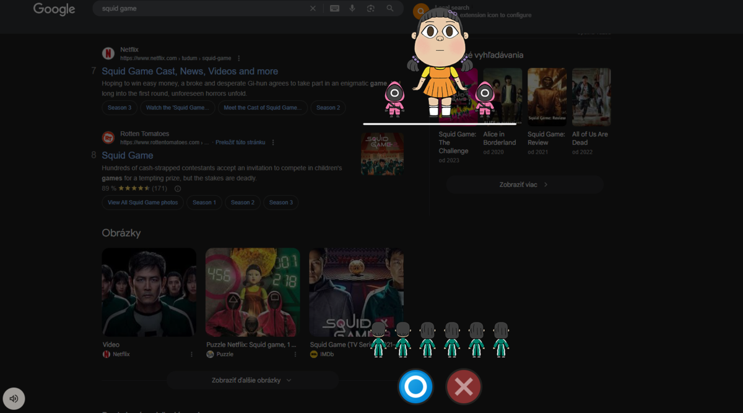The height and width of the screenshot is (413, 743).
Task: Click the Rotten Tomatoes favicon
Action: [x=108, y=137]
